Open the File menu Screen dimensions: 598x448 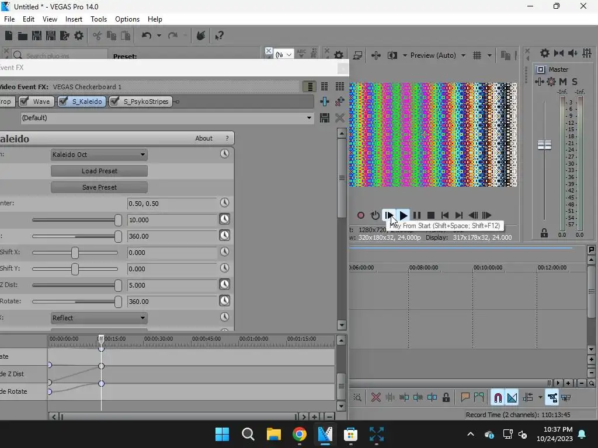click(9, 19)
